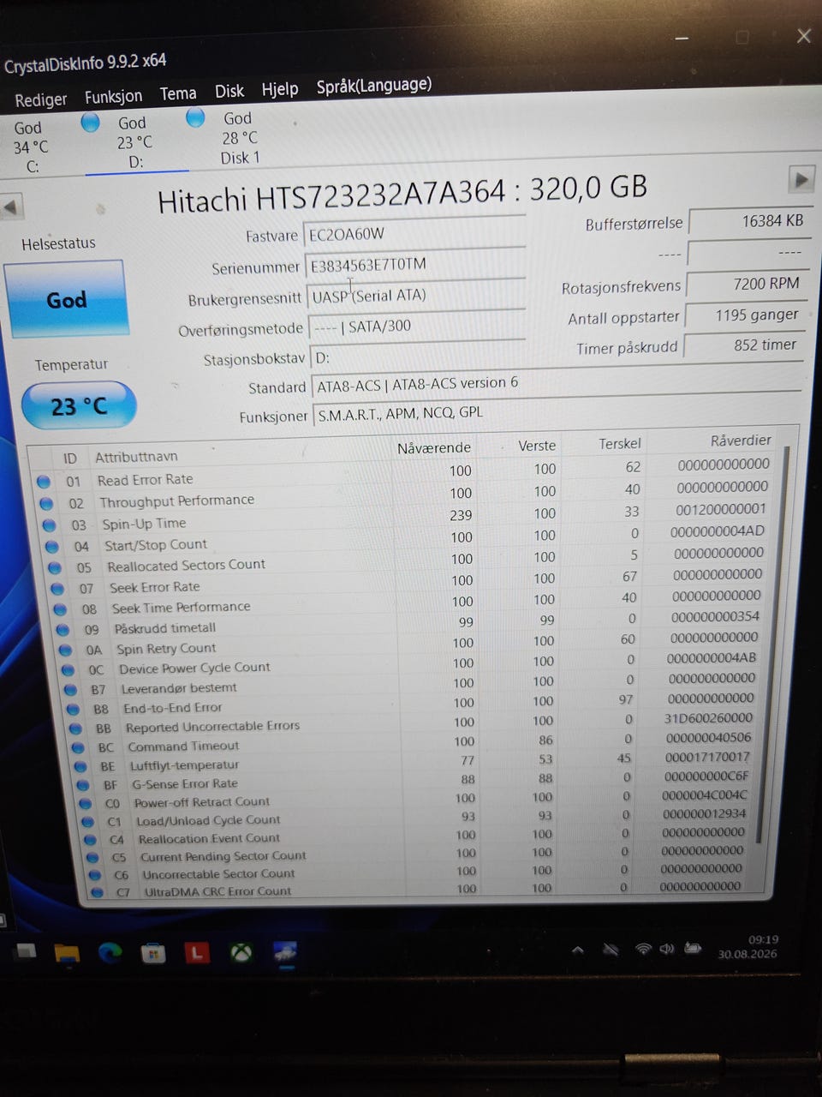The image size is (822, 1097).
Task: Click the Funksjoner S.M.A.R.T. field
Action: 555,413
